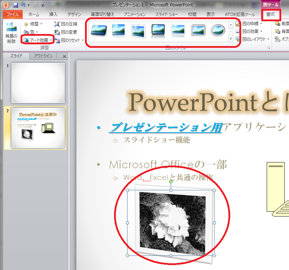The height and width of the screenshot is (270, 289).
Task: Expand the full picture styles gallery
Action: [231, 39]
